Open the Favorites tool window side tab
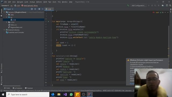This screenshot has width=172, height=97. coord(1,80)
